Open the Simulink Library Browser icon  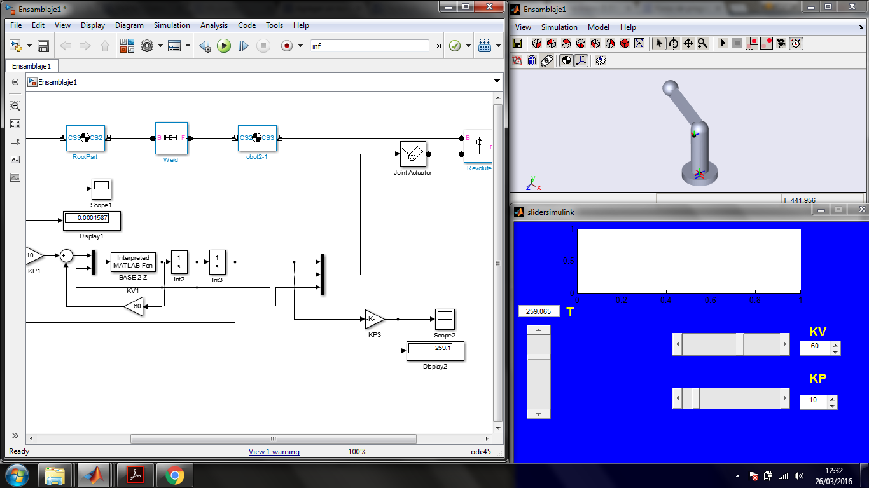127,46
